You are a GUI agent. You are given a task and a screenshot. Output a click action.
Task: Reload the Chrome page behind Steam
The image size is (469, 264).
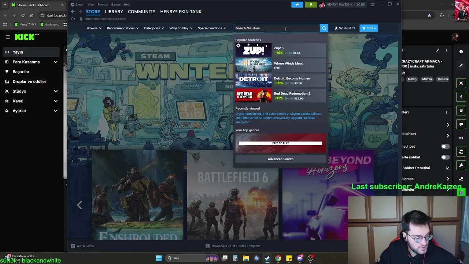point(23,15)
